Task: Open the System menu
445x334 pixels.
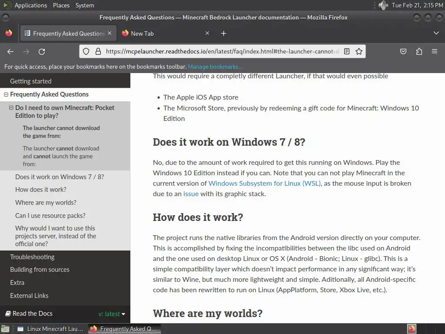Action: click(x=85, y=5)
